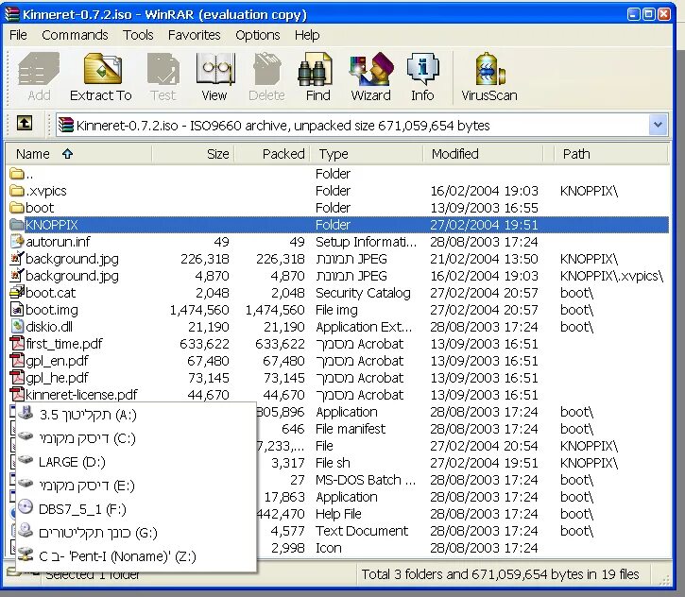685x597 pixels.
Task: Click the 'File manifest' type cell
Action: [351, 429]
